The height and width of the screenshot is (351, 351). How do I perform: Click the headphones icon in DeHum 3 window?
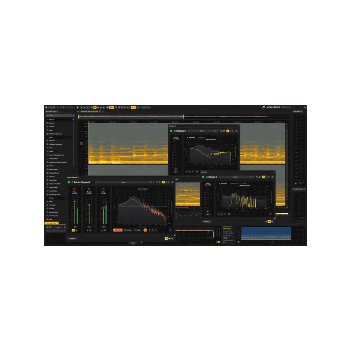[x=270, y=214]
